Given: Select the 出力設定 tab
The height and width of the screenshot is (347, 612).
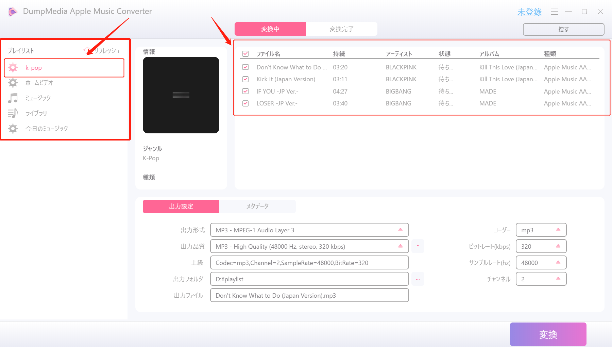Looking at the screenshot, I should (x=181, y=206).
